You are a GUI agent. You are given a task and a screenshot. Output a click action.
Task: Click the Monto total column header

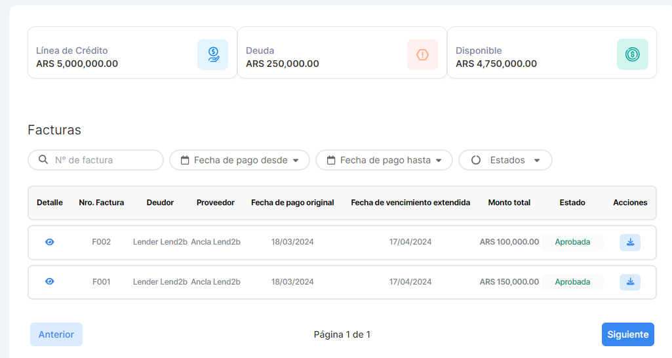coord(509,203)
